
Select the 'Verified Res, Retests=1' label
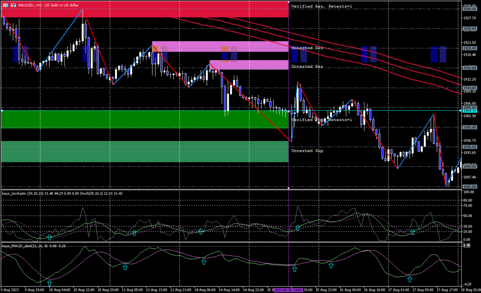point(321,6)
